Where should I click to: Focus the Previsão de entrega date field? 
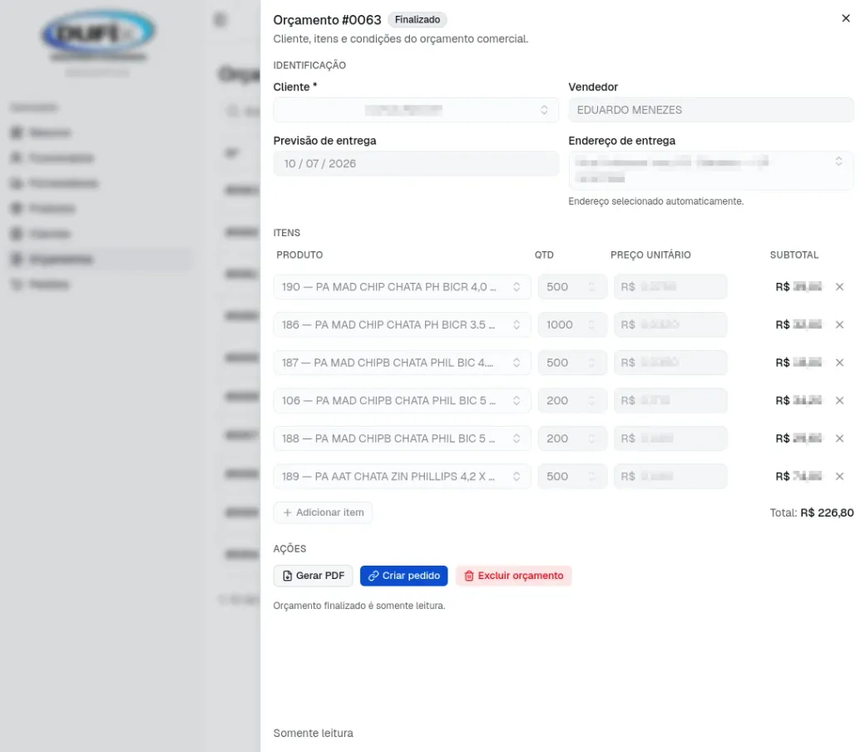point(415,164)
